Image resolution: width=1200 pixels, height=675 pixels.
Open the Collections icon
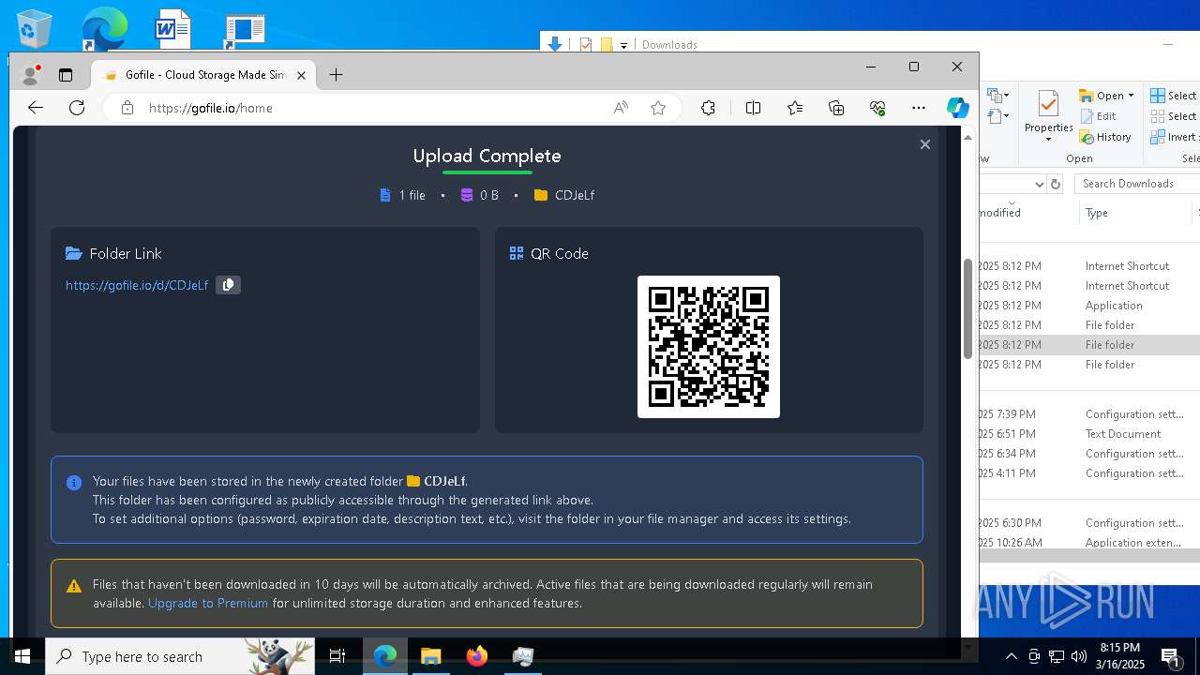[836, 108]
